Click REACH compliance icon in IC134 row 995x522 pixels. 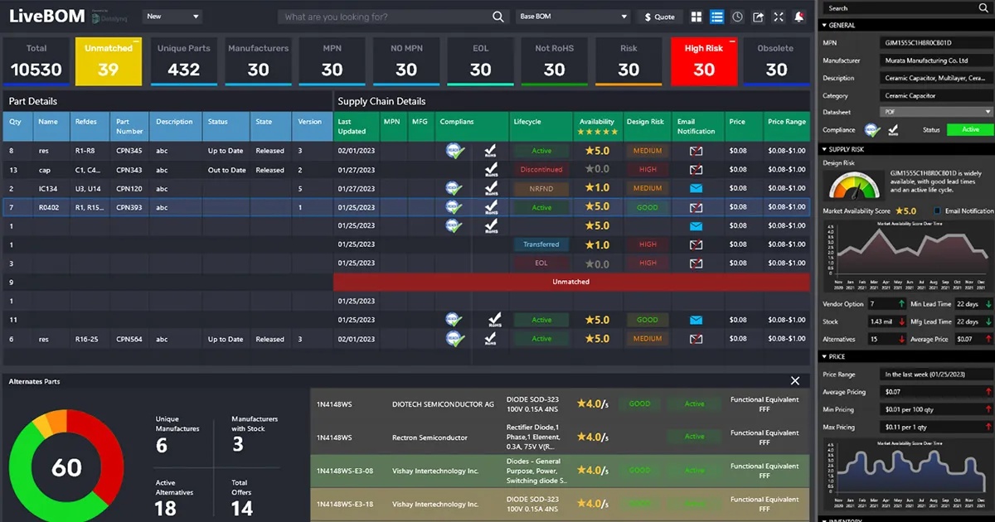pos(454,188)
